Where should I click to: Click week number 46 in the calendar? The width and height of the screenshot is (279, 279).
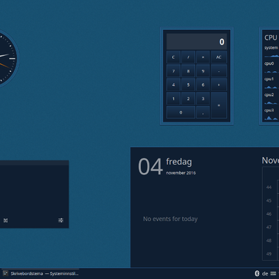(269, 214)
